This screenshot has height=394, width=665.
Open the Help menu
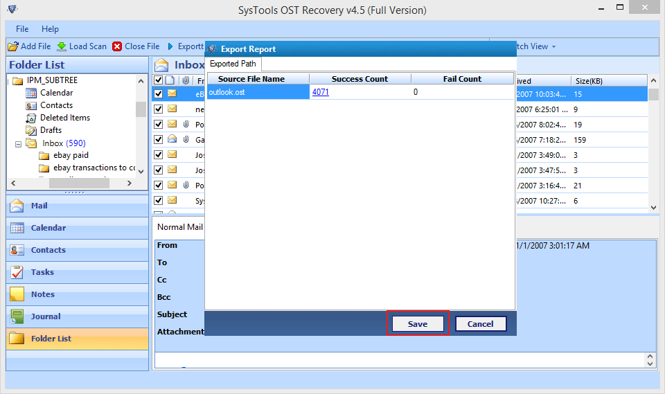pyautogui.click(x=50, y=29)
